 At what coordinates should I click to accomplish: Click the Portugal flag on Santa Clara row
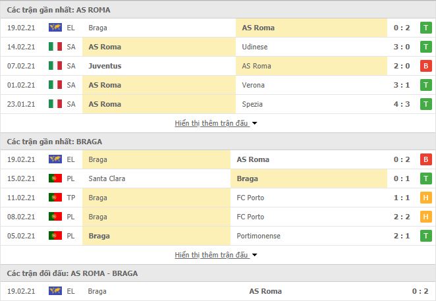[55, 178]
